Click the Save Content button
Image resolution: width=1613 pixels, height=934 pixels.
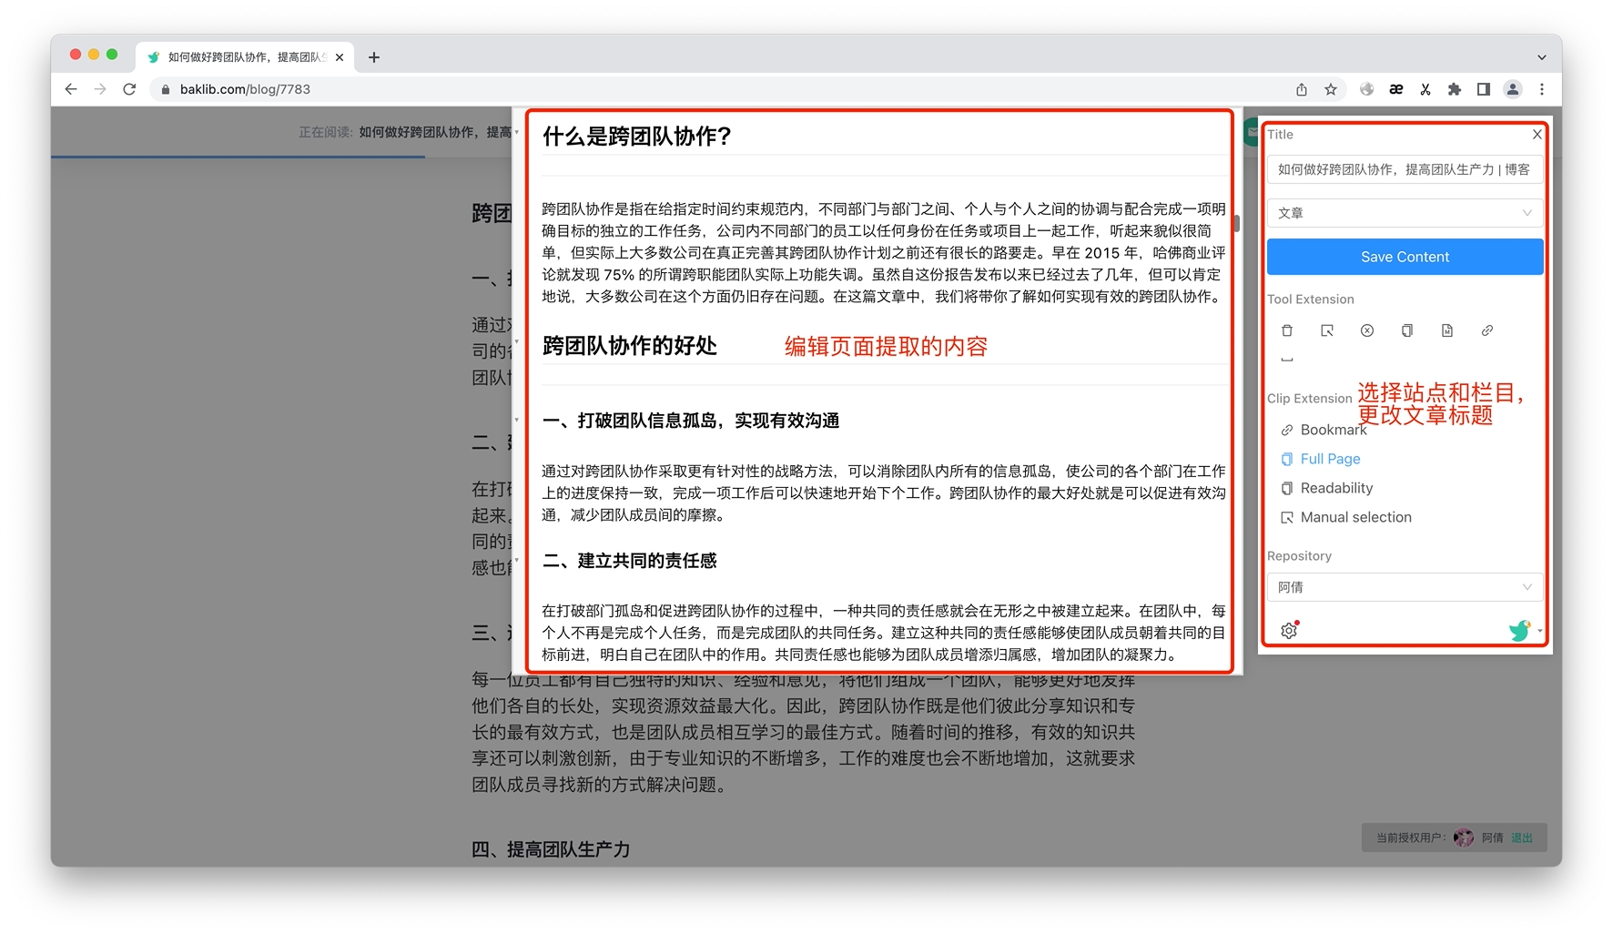pos(1405,257)
